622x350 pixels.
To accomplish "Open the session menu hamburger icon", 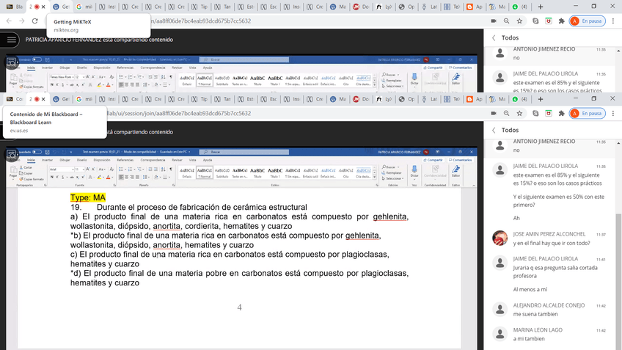I will click(12, 40).
